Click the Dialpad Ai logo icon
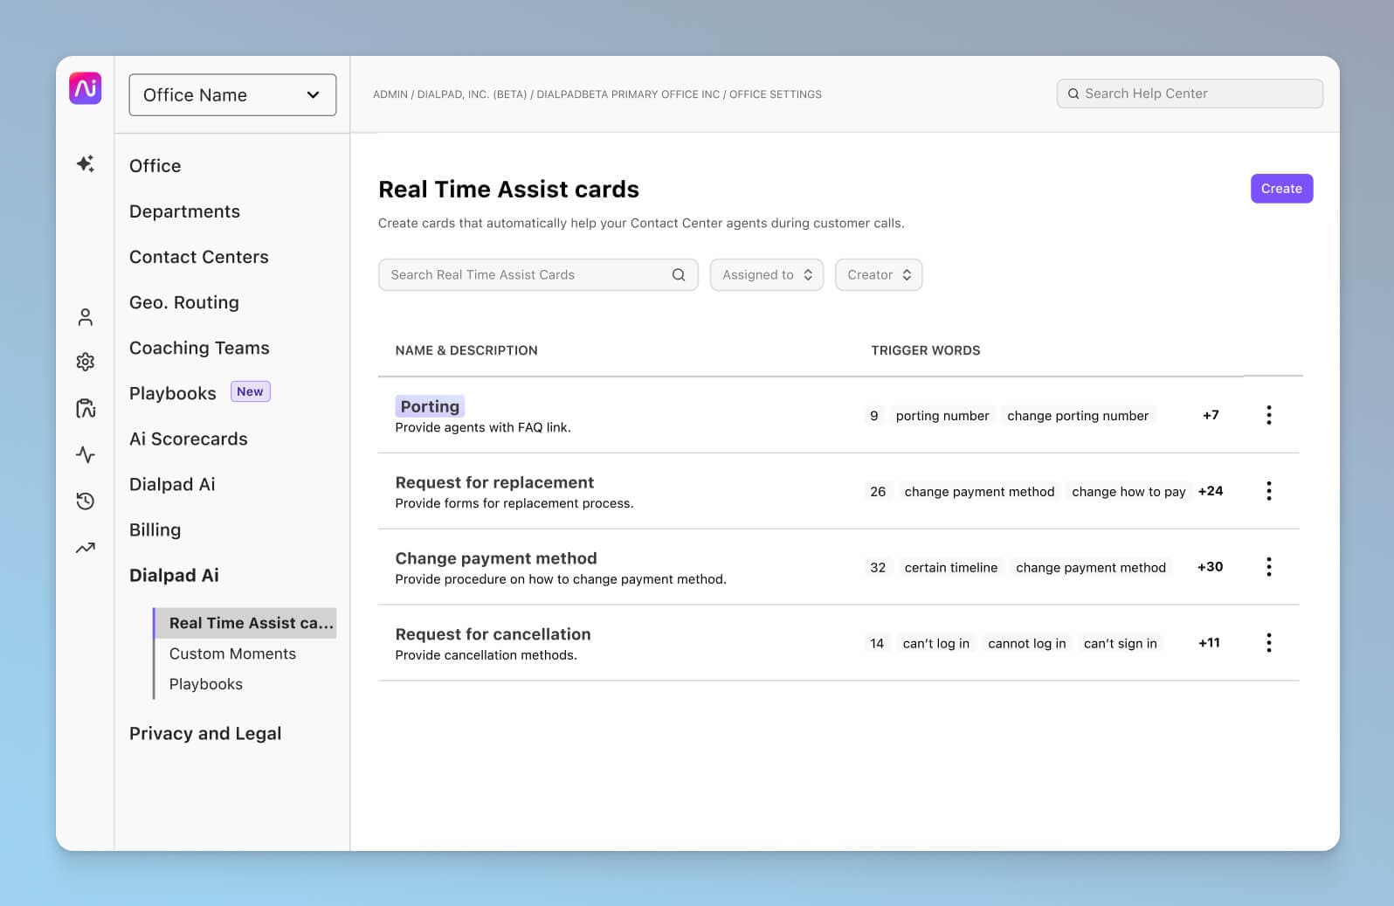Viewport: 1394px width, 906px height. (86, 88)
